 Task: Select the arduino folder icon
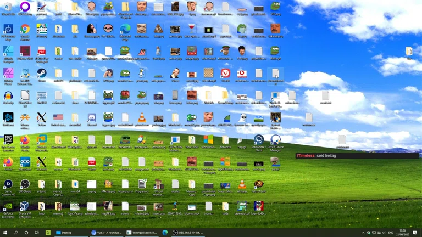[x=41, y=185]
